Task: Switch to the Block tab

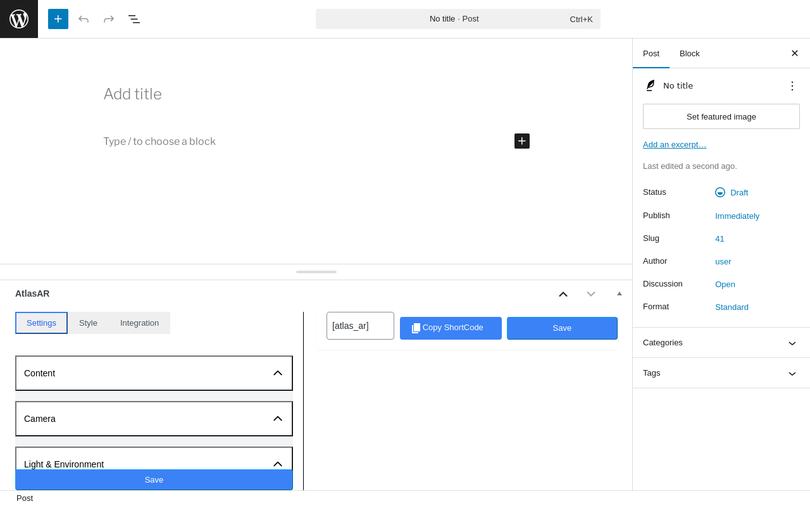Action: coord(690,53)
